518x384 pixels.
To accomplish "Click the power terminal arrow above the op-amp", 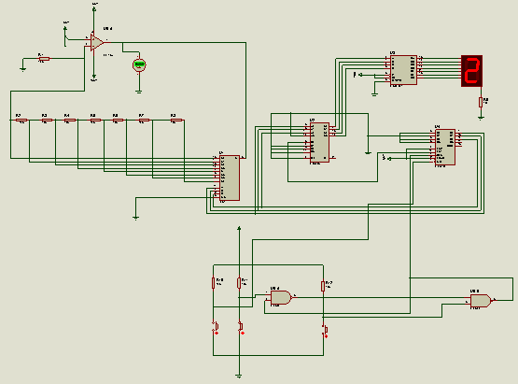I will pyautogui.click(x=94, y=9).
